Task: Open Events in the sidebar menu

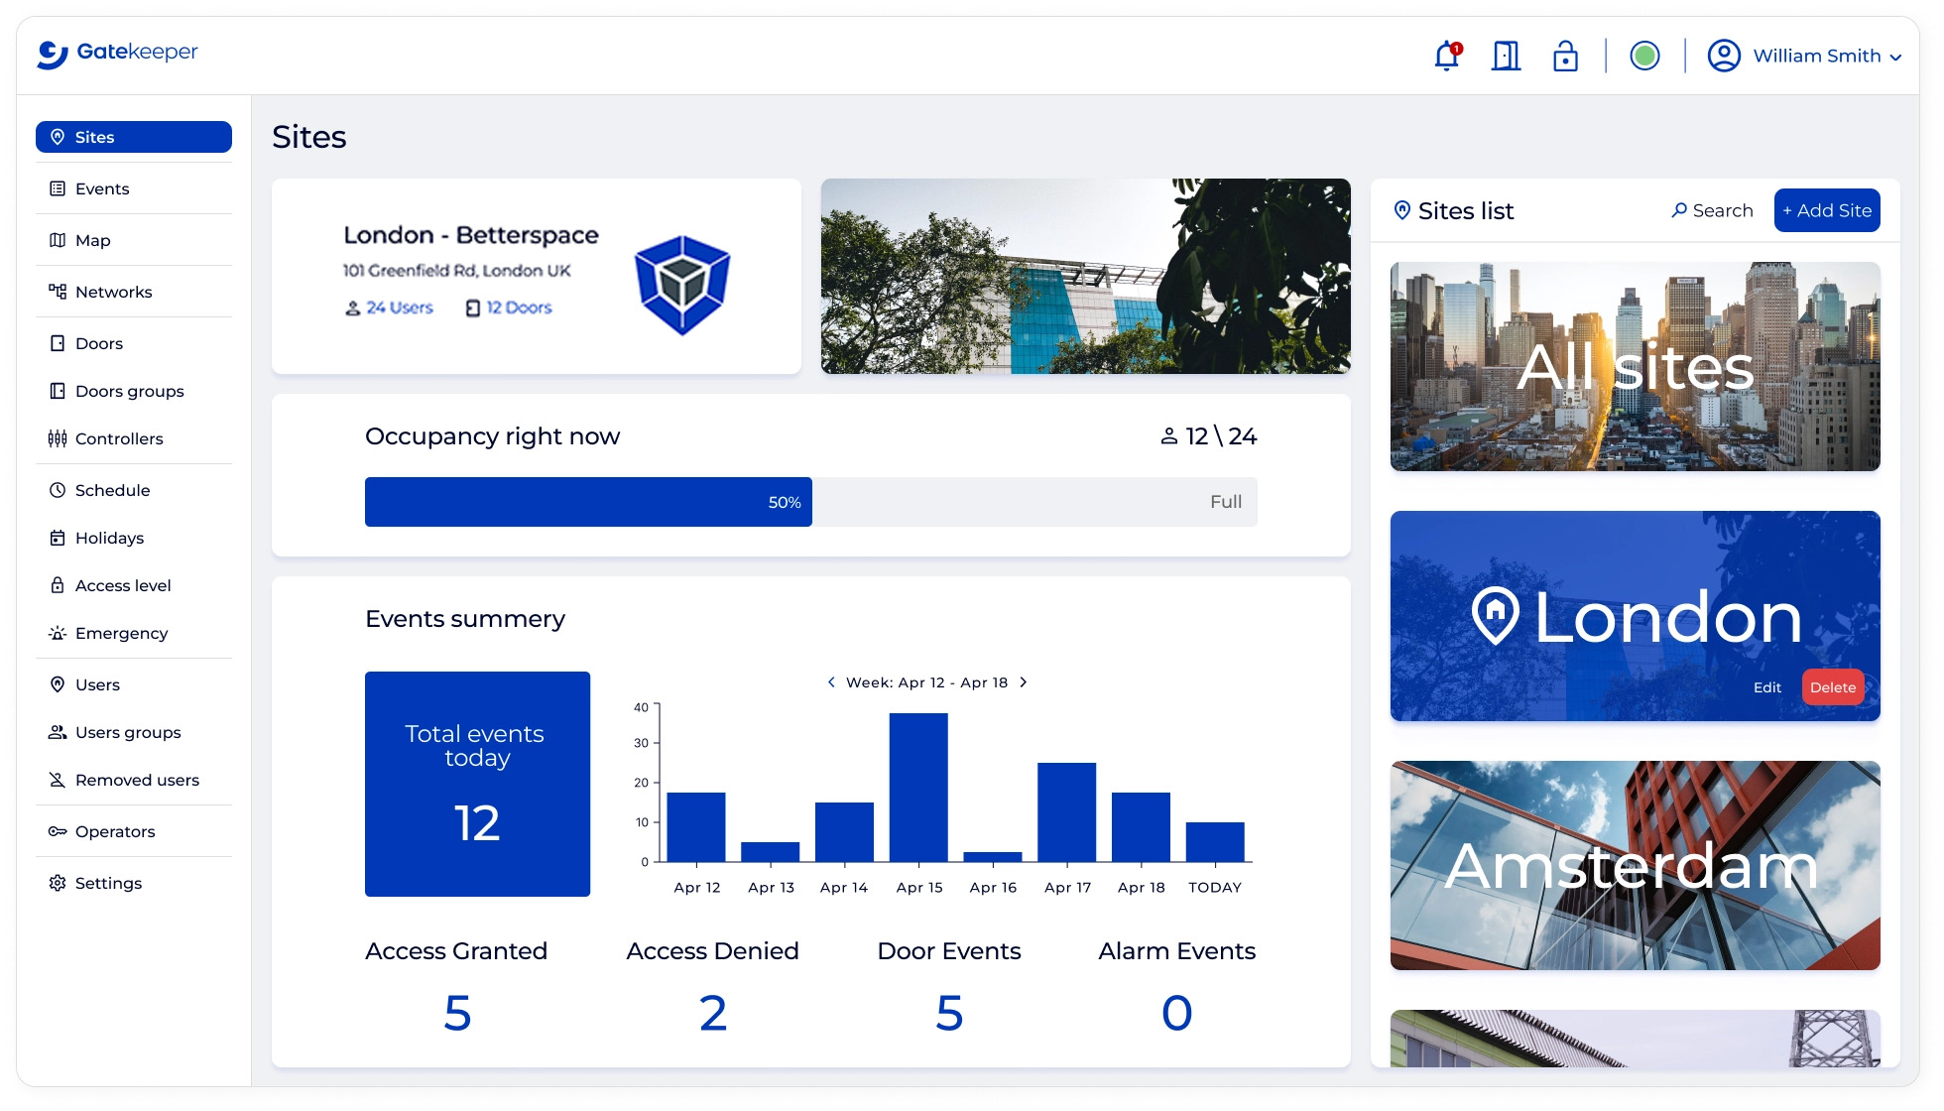Action: [102, 188]
